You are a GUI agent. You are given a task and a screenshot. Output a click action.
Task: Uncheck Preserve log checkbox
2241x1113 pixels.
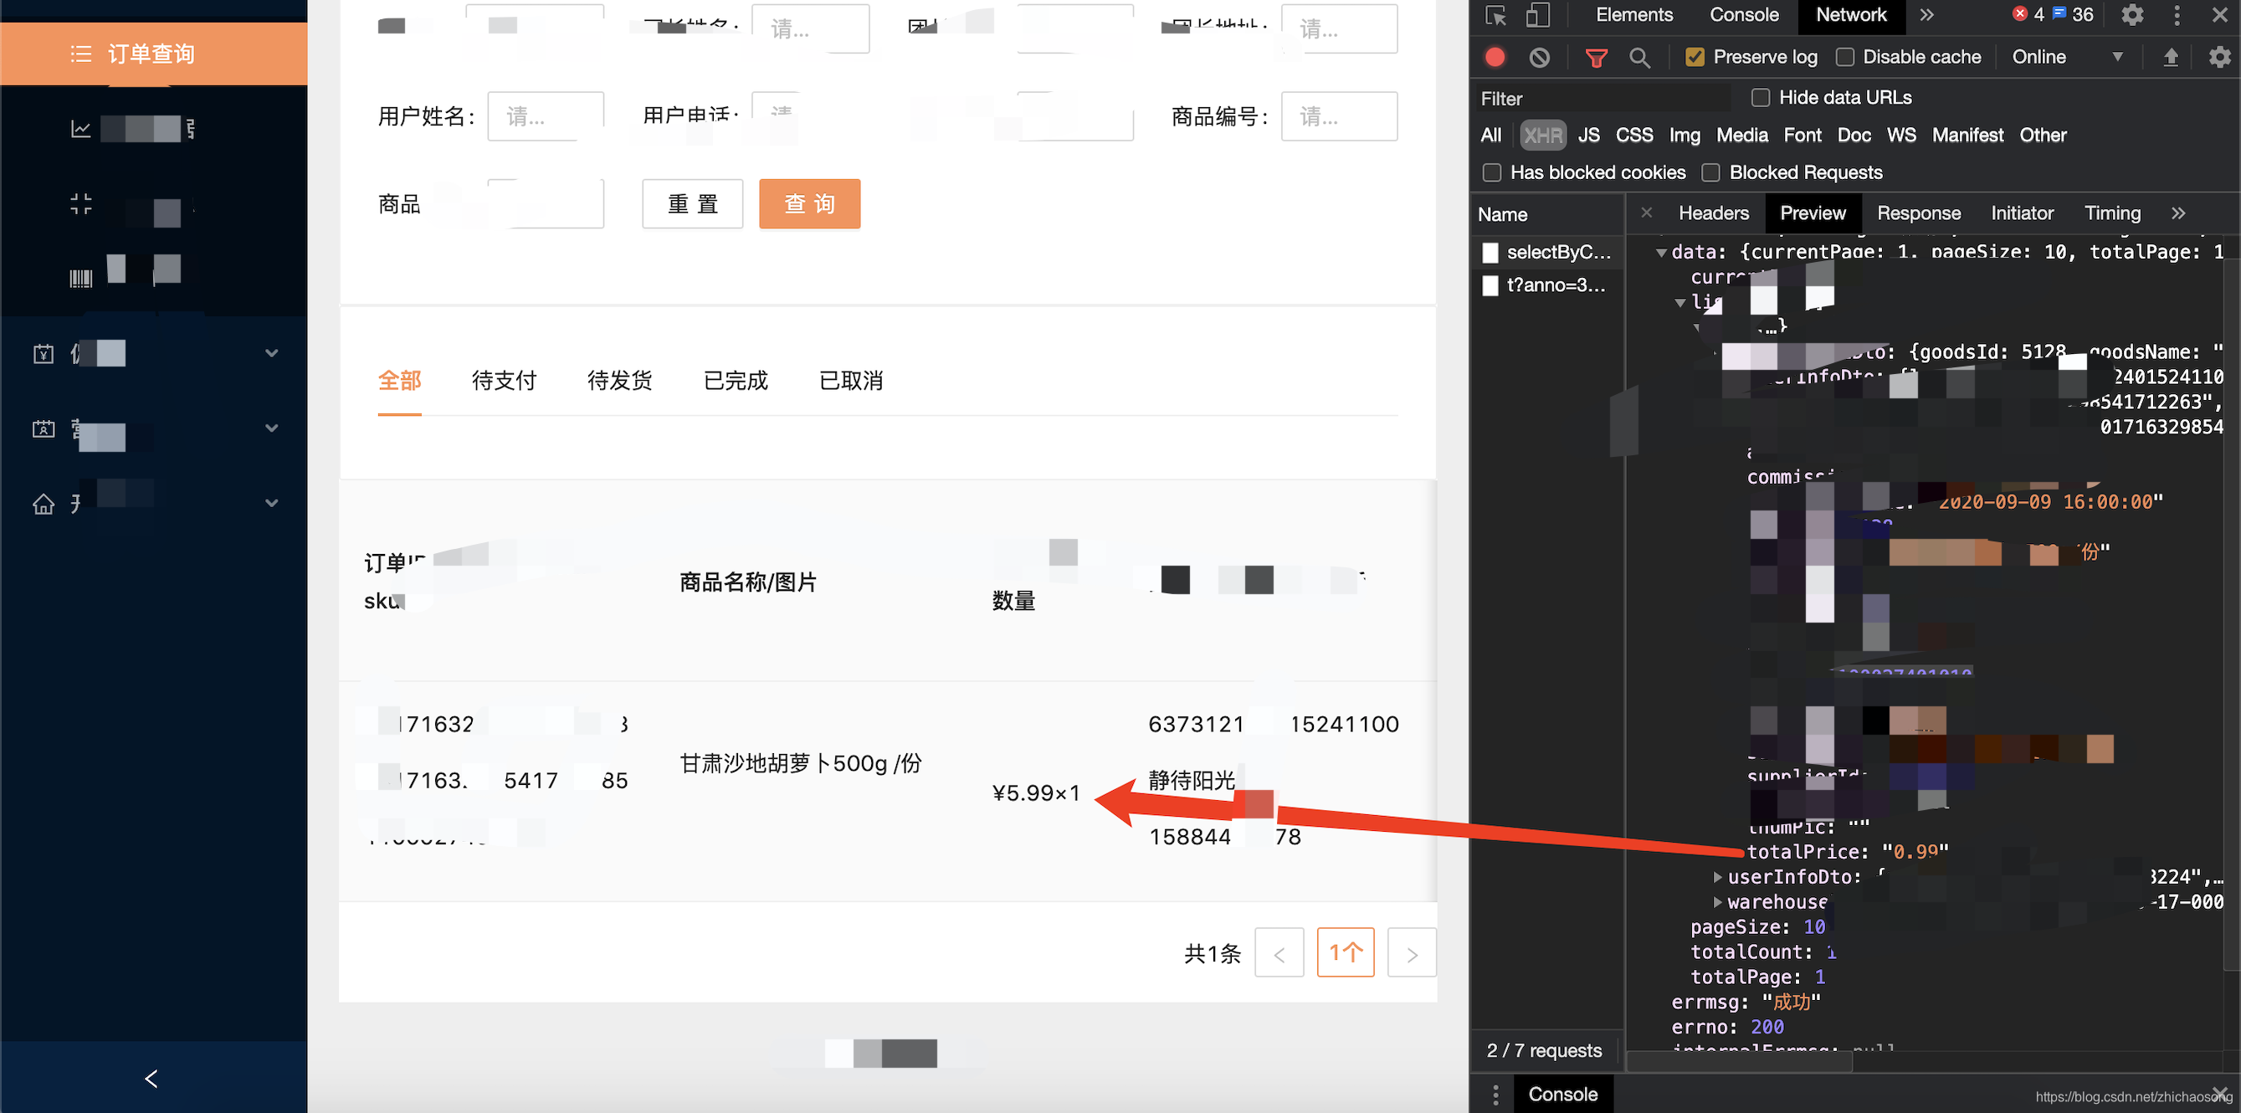click(1695, 58)
